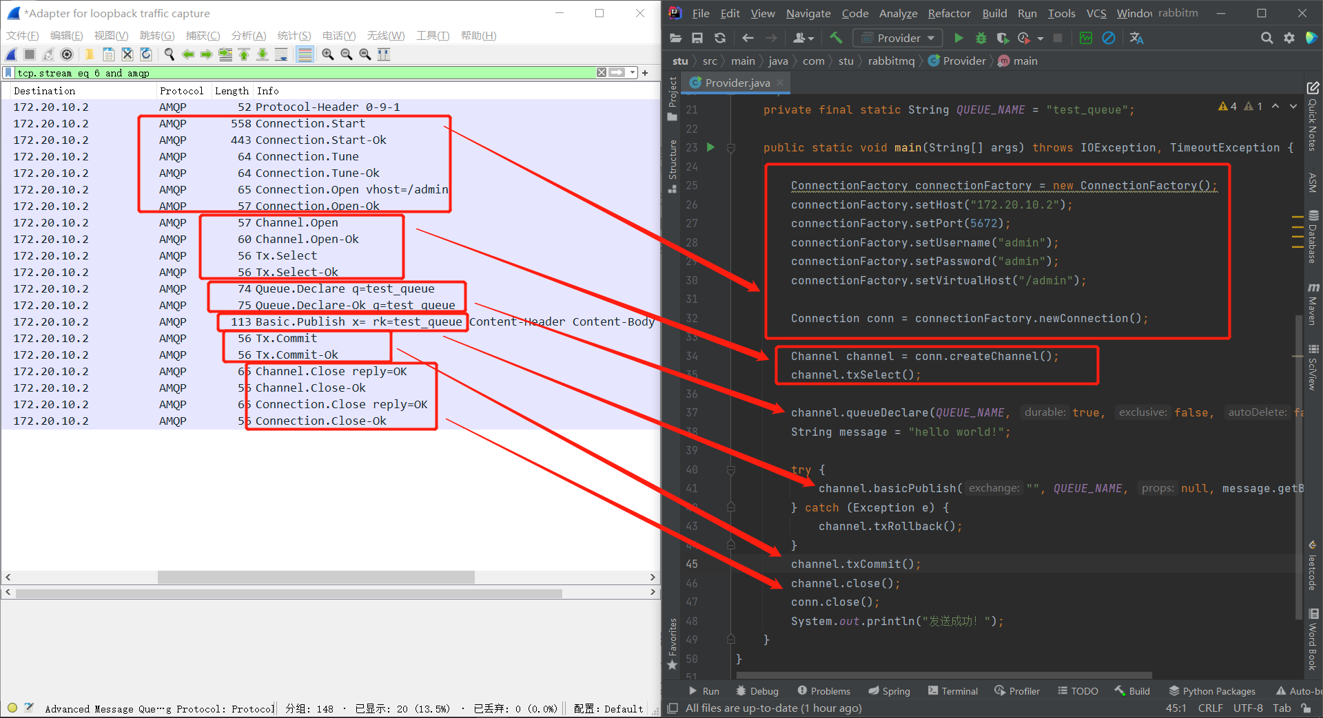Open the user account dropdown in IntelliJ toolbar
The height and width of the screenshot is (718, 1323).
pyautogui.click(x=803, y=38)
